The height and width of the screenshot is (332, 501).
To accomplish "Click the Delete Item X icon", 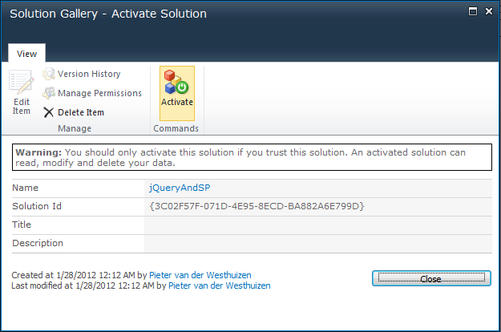I will coord(49,112).
